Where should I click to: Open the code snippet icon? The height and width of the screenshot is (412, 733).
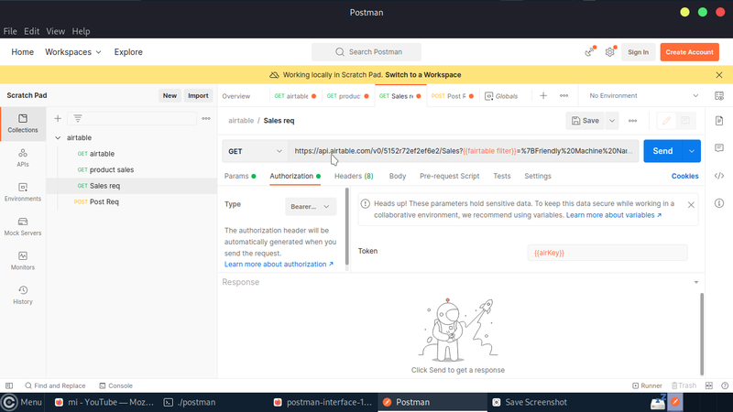[719, 176]
